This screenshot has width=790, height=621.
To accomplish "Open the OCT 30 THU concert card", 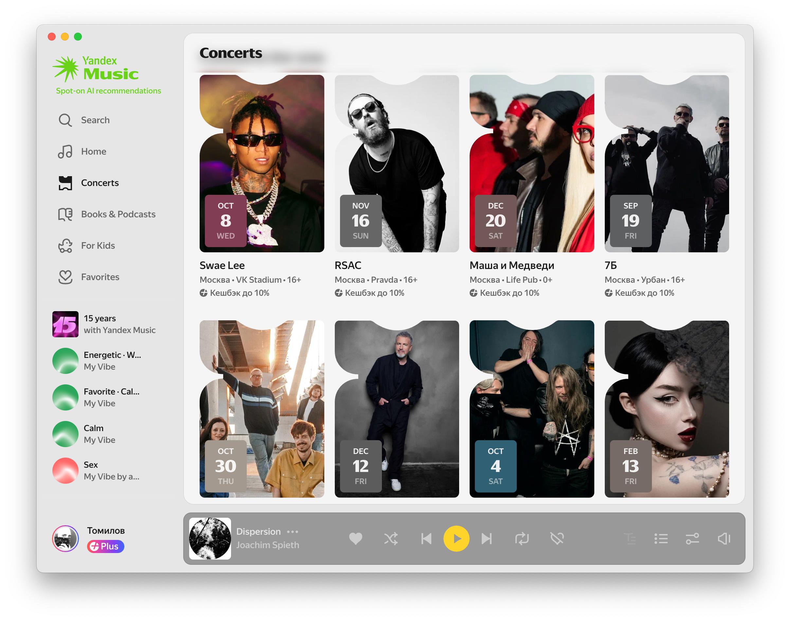I will click(262, 409).
